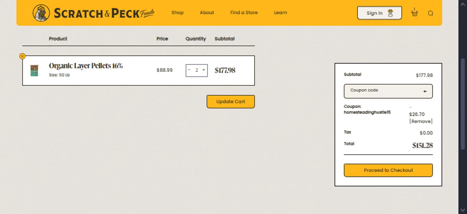The width and height of the screenshot is (467, 214).
Task: Click the $88.99 unit price
Action: (x=164, y=70)
